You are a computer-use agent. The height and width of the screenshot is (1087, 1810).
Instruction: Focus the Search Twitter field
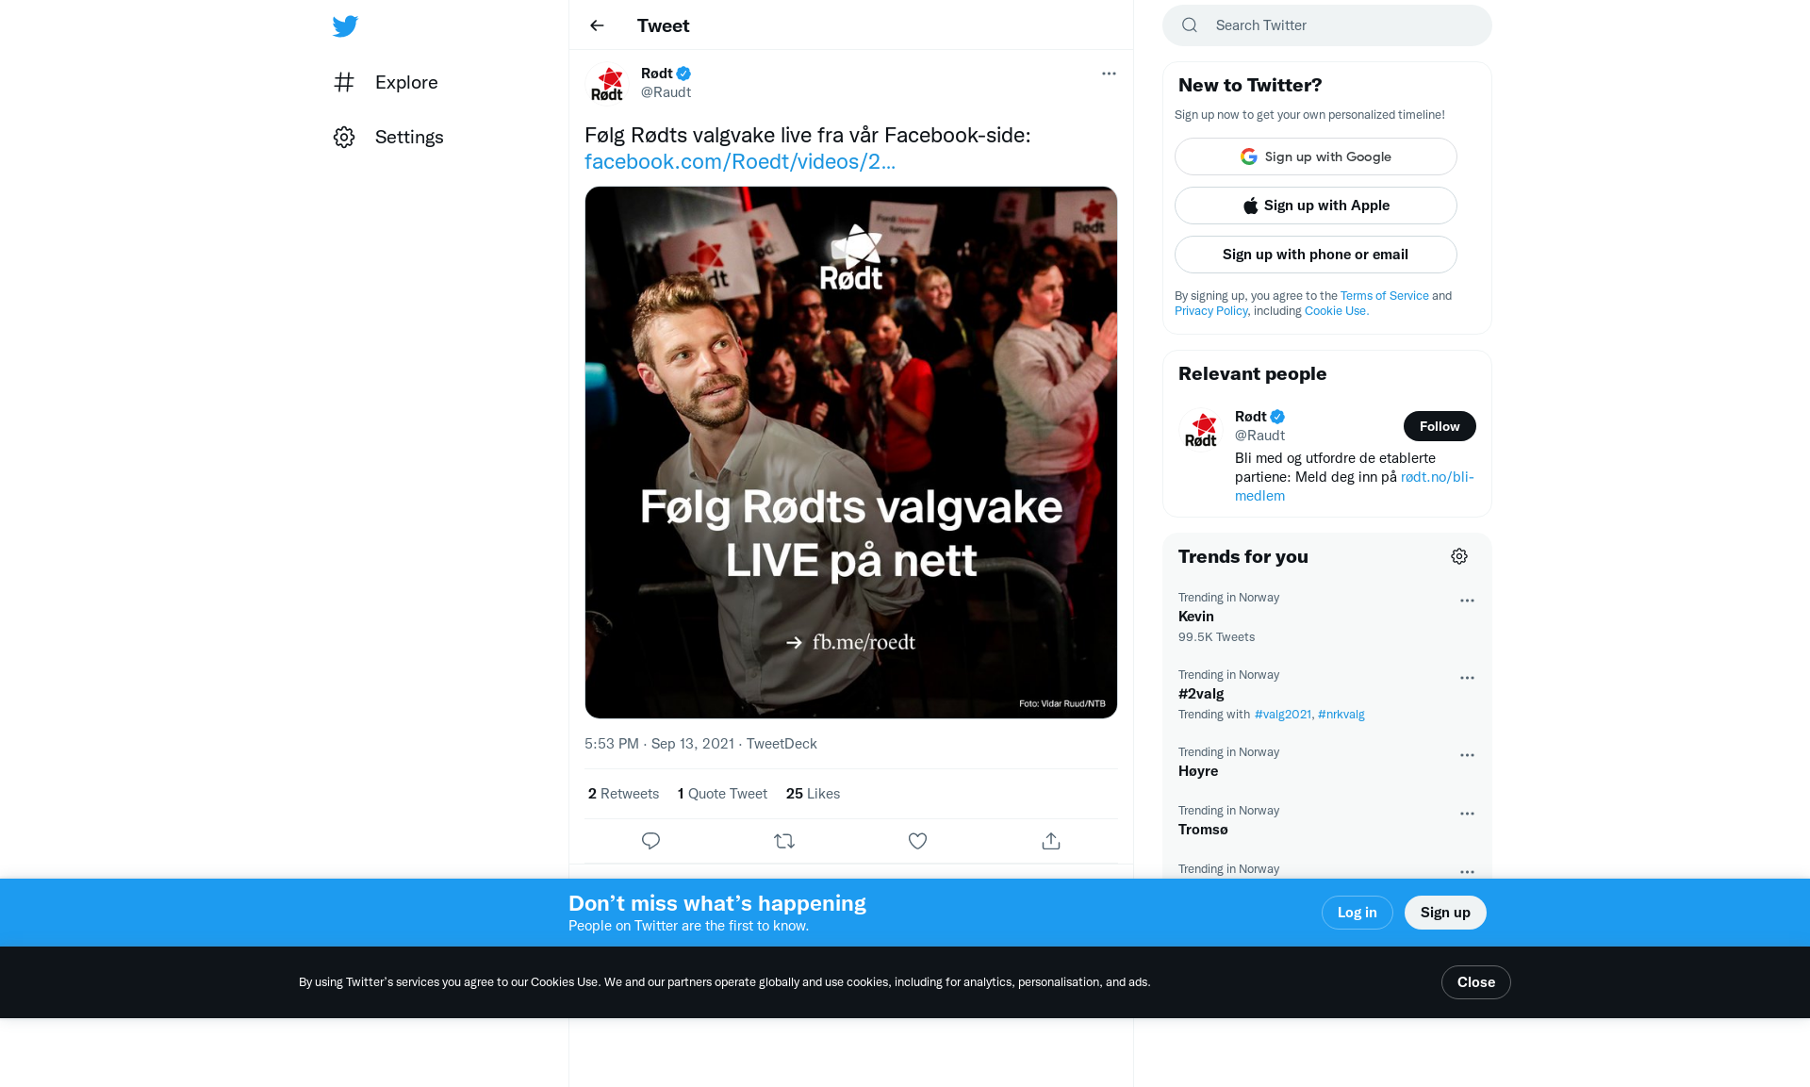pos(1327,25)
